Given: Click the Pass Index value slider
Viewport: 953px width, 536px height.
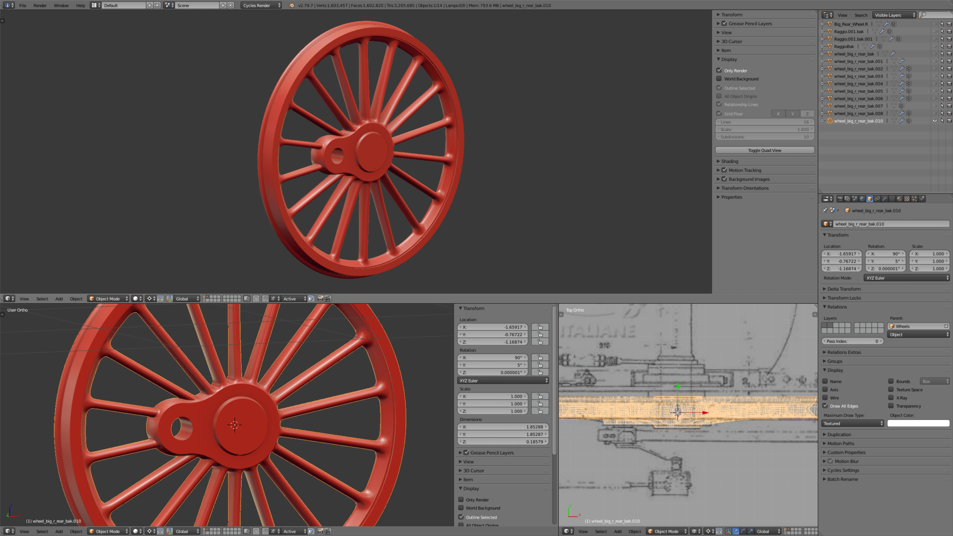Looking at the screenshot, I should click(x=852, y=341).
